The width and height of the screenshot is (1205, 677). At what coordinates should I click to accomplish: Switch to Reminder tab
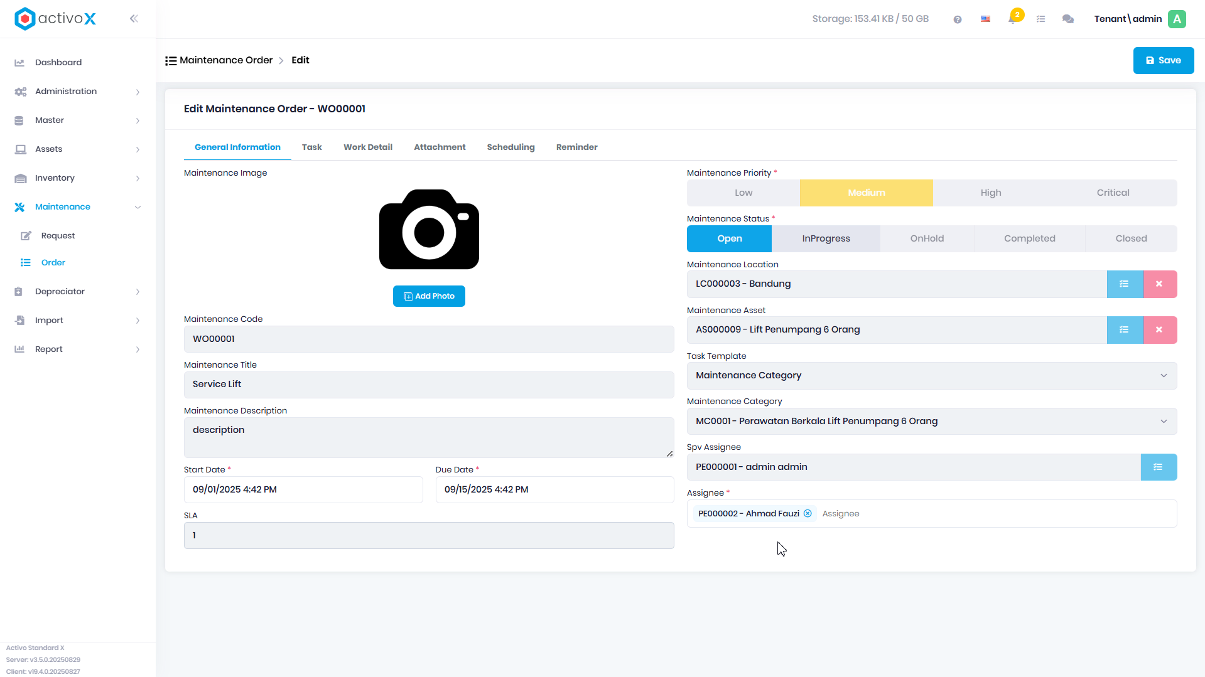pos(577,147)
